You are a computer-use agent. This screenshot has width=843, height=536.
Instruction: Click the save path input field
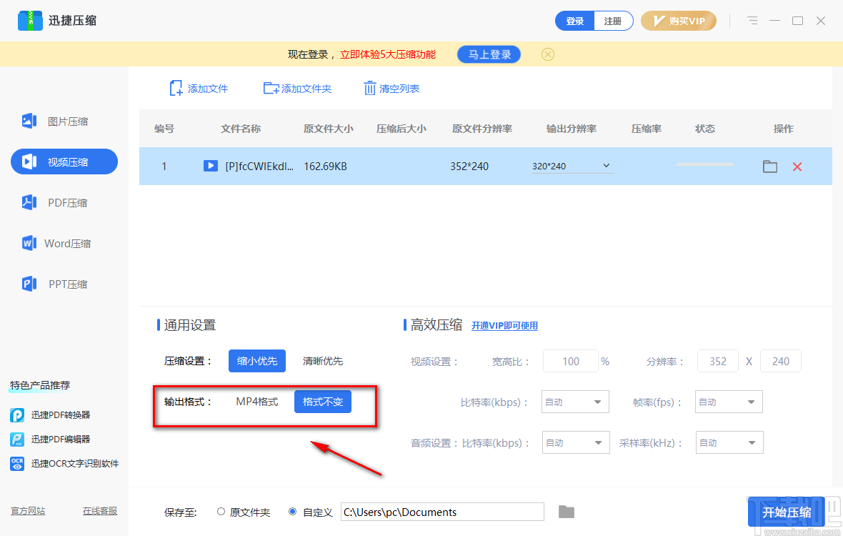[x=442, y=512]
